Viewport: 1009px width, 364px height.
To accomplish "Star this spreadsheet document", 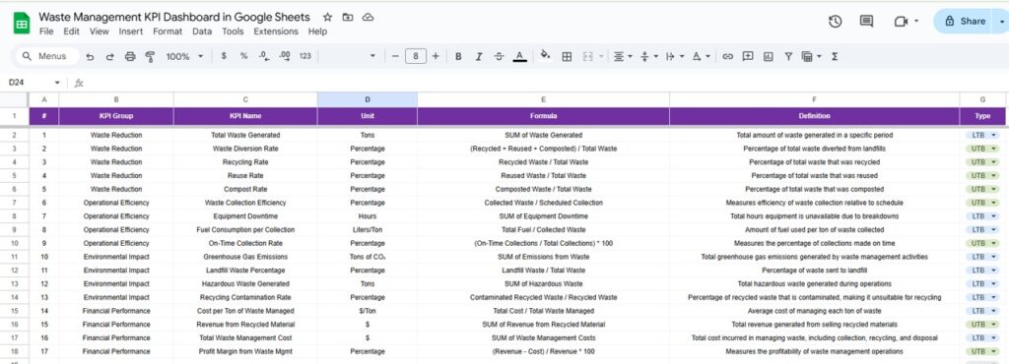I will [327, 18].
